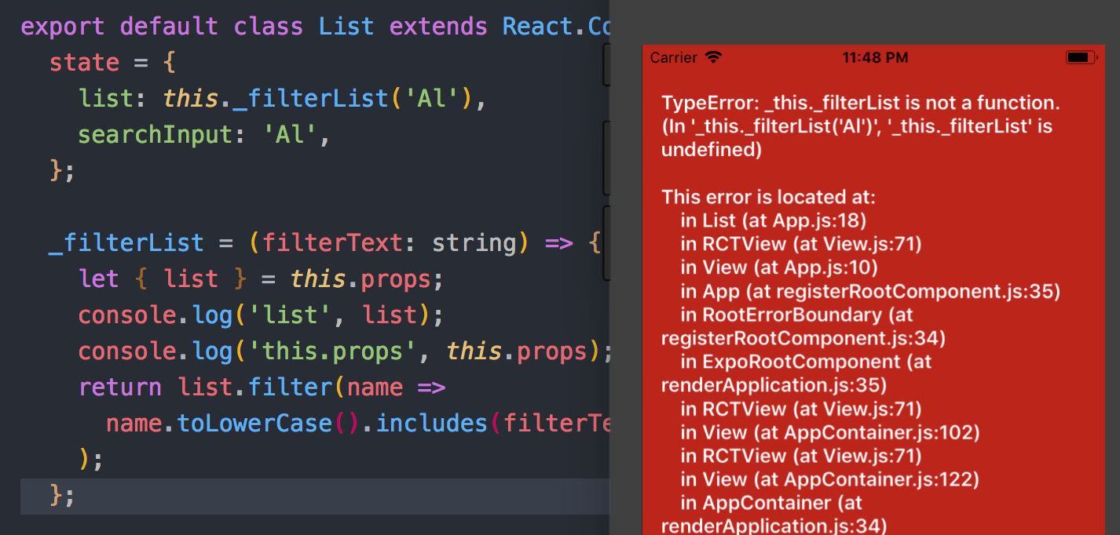1120x535 pixels.
Task: Click the 'Carrier' text in status bar
Action: (673, 57)
